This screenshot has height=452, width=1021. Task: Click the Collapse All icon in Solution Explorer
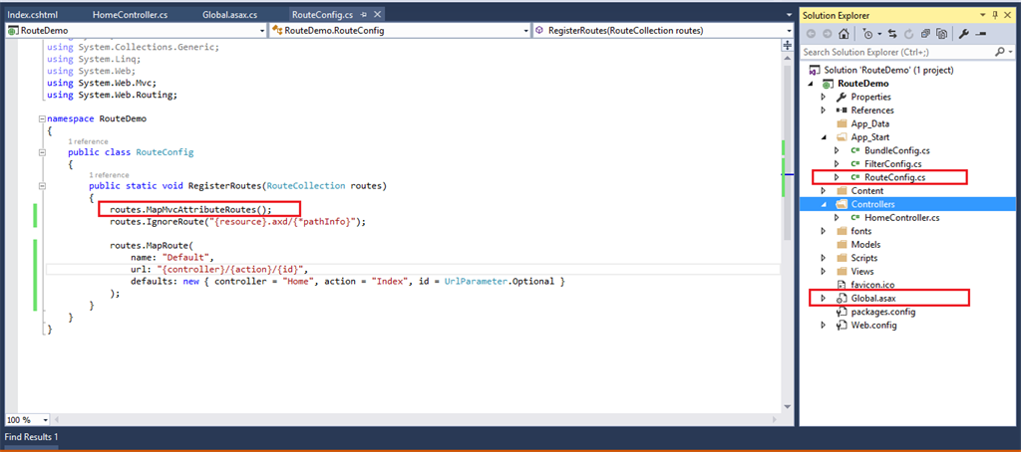point(924,34)
